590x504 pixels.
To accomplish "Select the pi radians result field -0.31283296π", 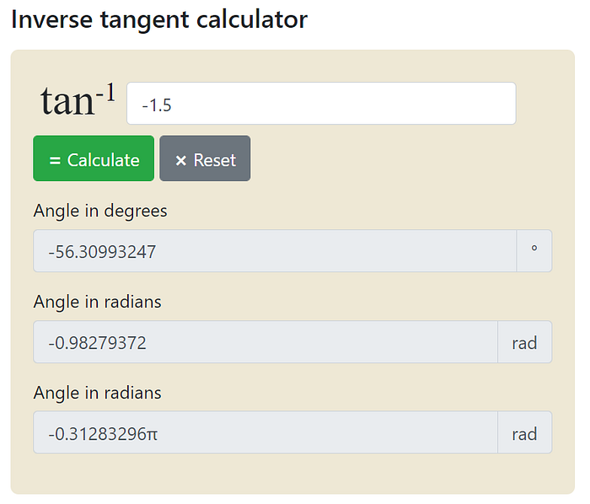I will pos(265,432).
